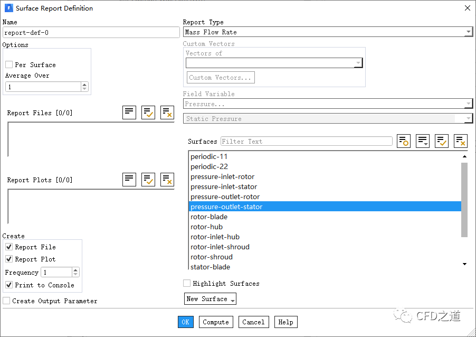Image resolution: width=476 pixels, height=337 pixels.
Task: Select rotor-blade surface in the list
Action: 209,217
